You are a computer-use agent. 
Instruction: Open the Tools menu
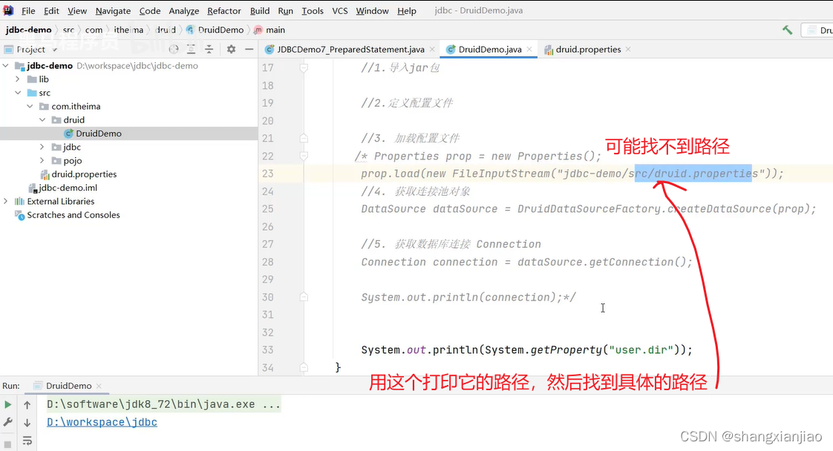tap(313, 10)
